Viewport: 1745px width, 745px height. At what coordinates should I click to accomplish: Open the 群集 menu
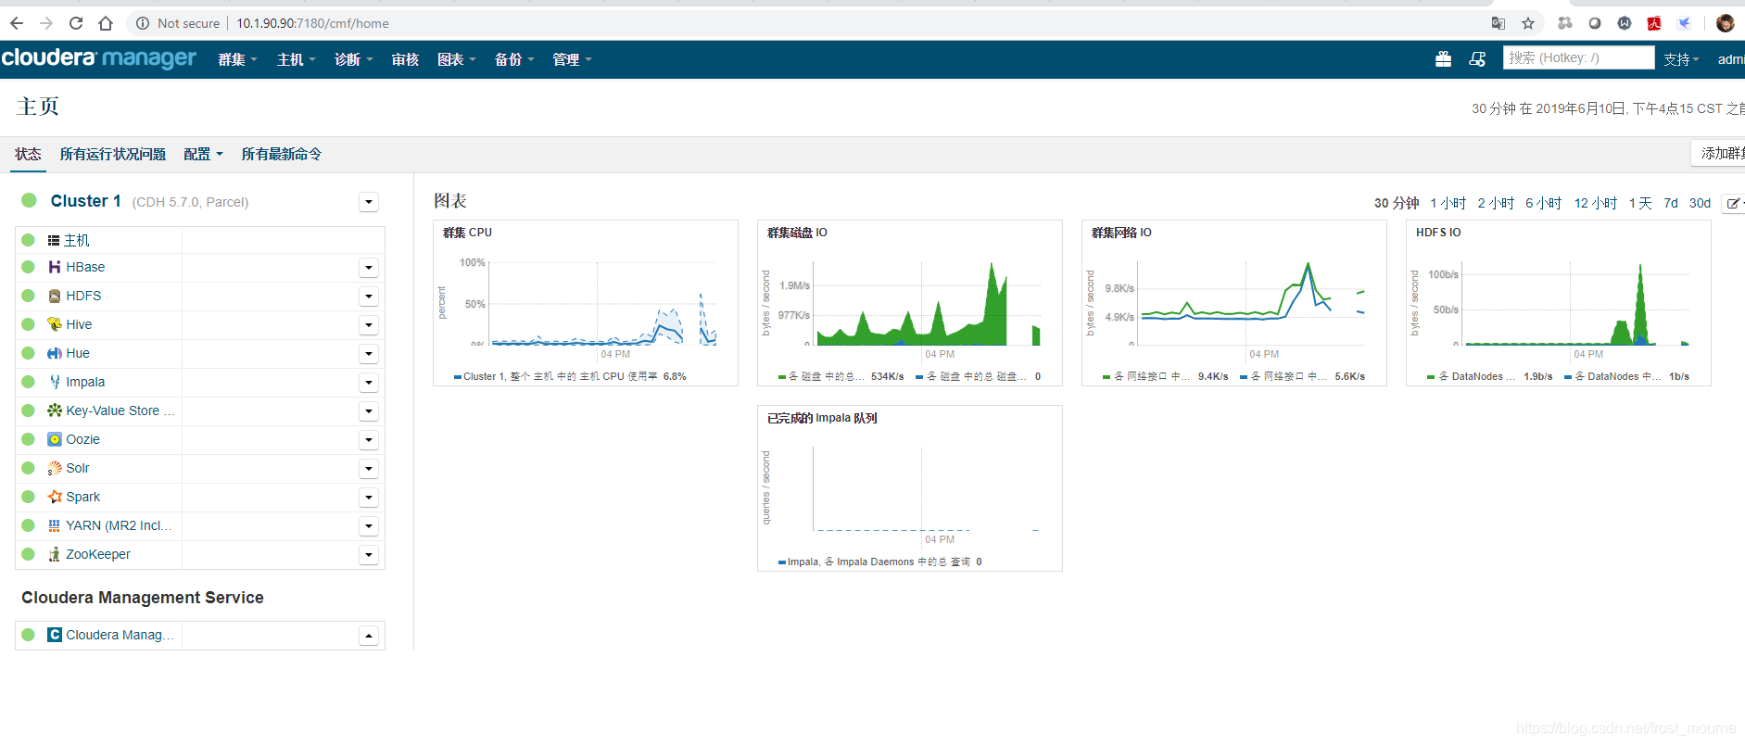(237, 59)
